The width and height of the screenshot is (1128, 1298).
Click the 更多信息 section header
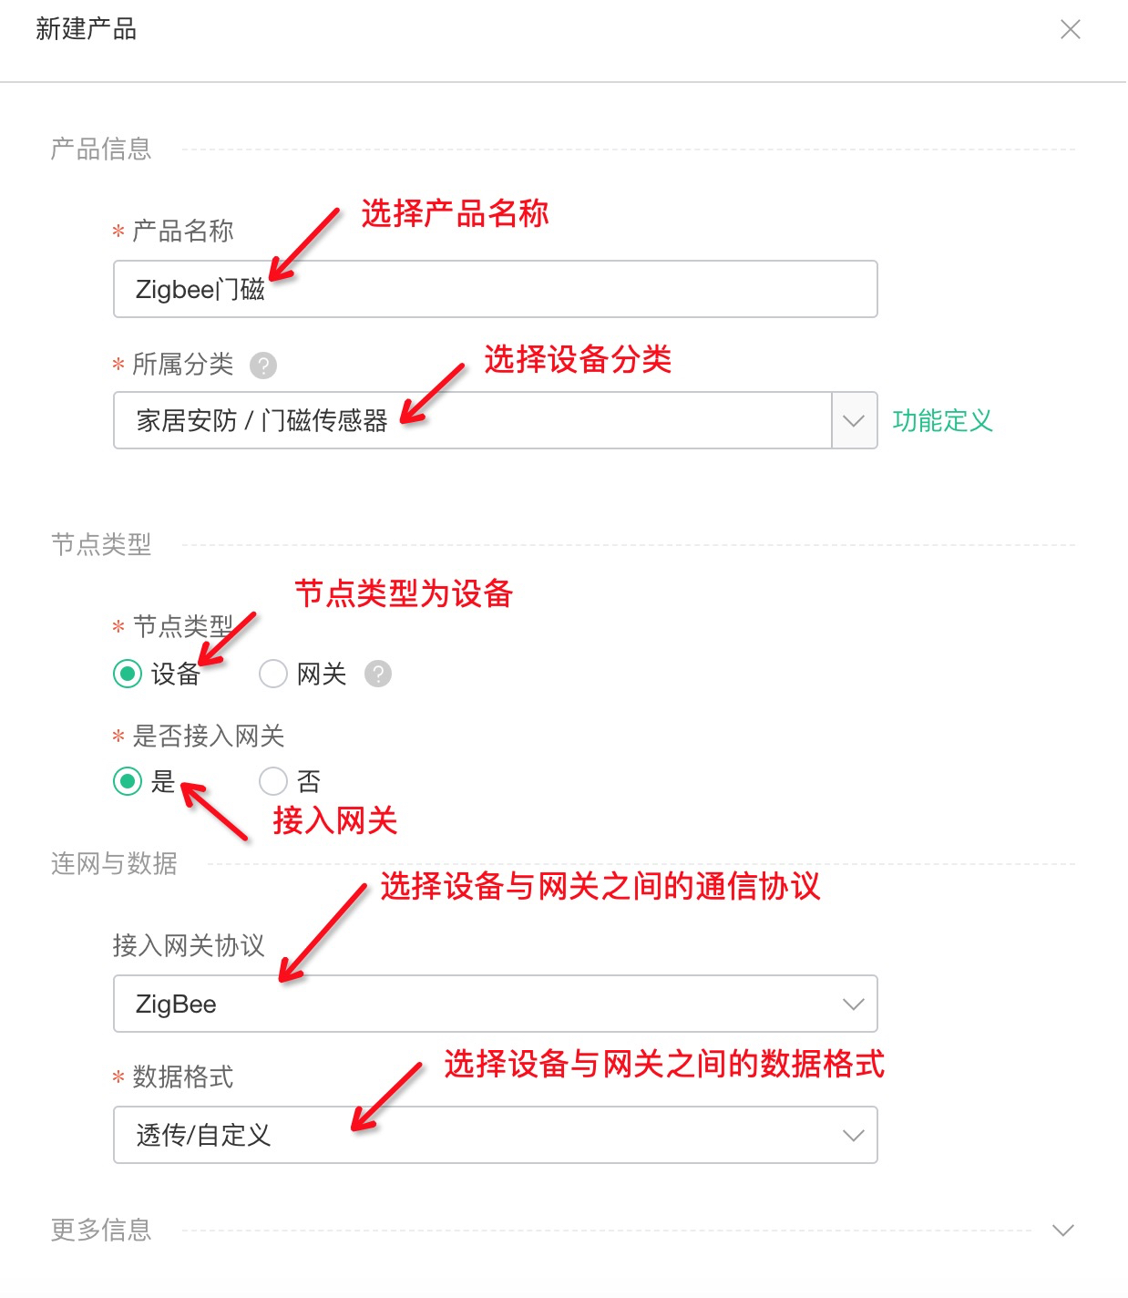[101, 1230]
